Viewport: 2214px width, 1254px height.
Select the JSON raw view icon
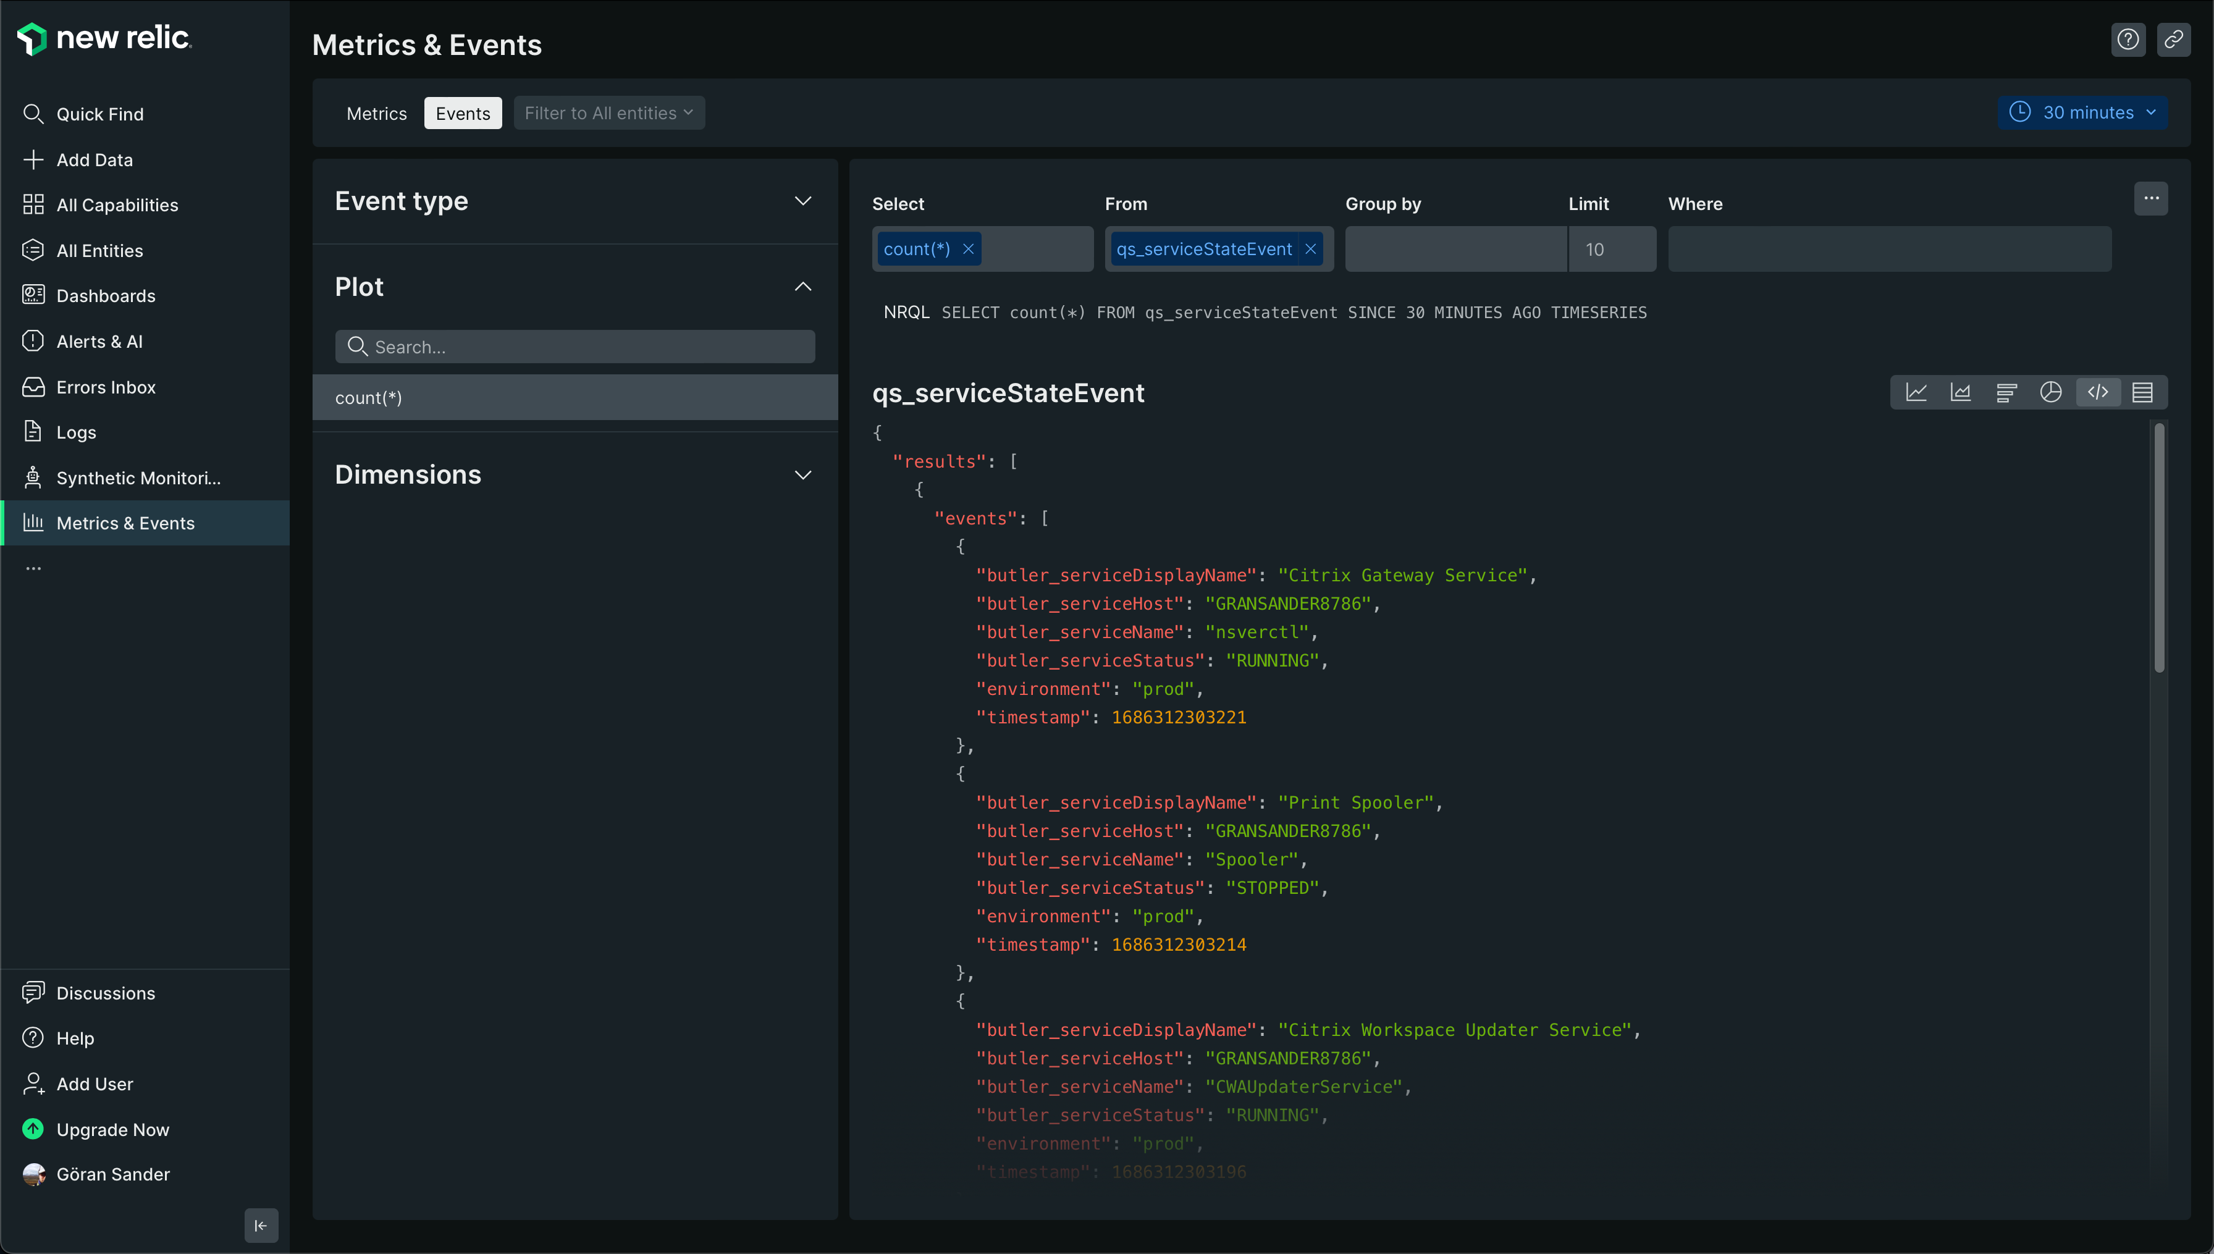(2098, 393)
